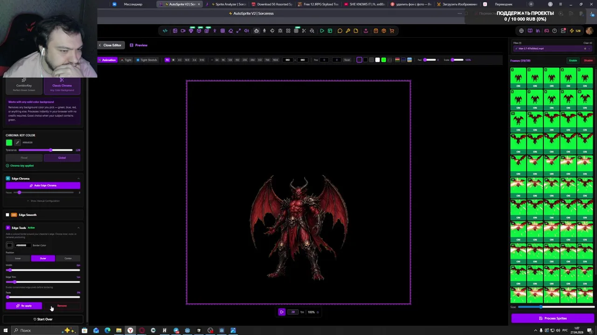Viewport: 597px width, 335px height.
Task: Open the 3D cube tool icon
Action: coord(199,31)
